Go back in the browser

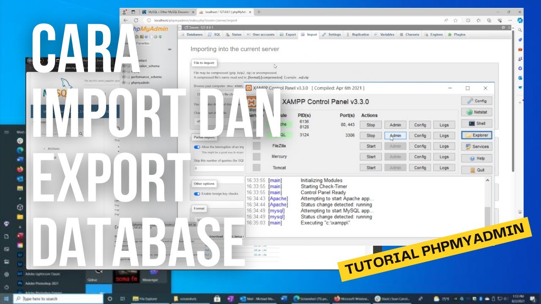point(126,20)
